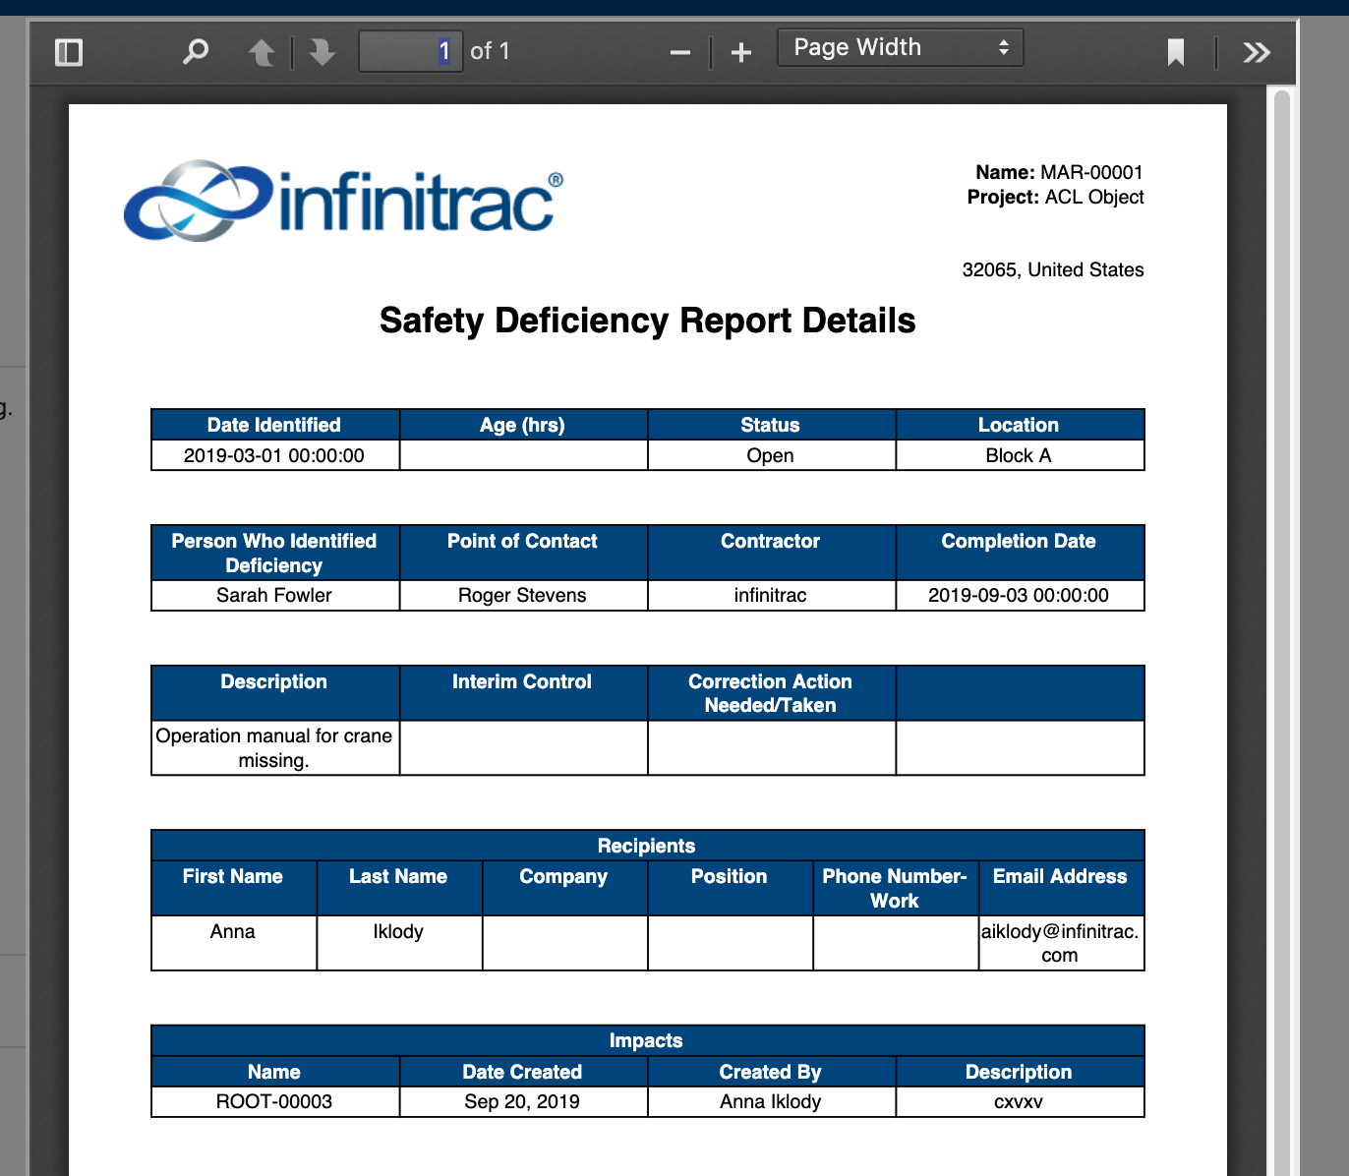Click the Impacts table header
The width and height of the screenshot is (1349, 1176).
tap(647, 1040)
